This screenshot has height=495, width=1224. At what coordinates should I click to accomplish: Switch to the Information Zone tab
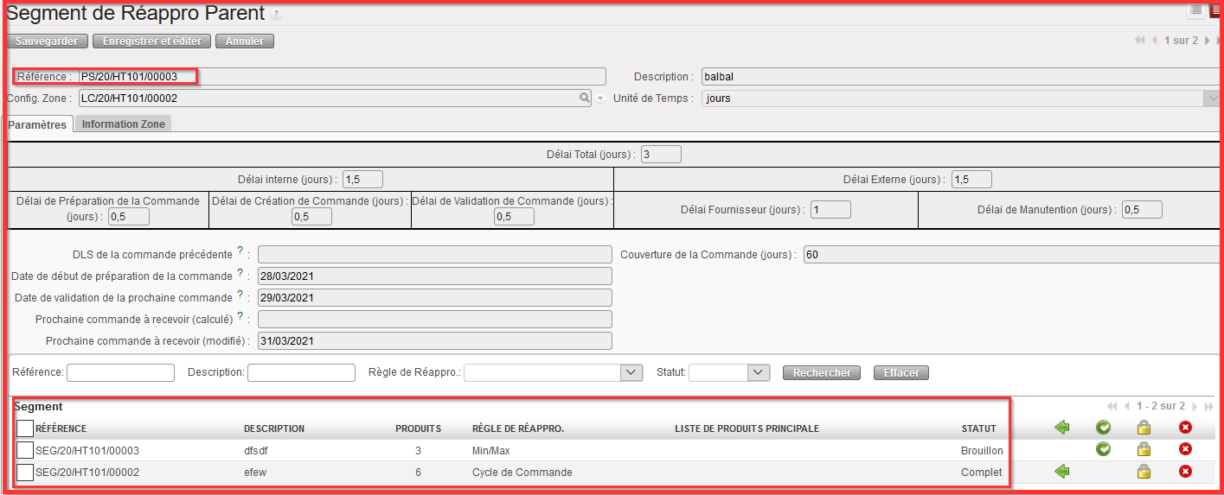click(123, 124)
